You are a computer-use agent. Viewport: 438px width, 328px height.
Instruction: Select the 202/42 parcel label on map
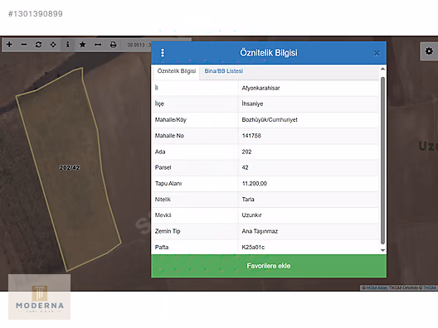pyautogui.click(x=70, y=167)
